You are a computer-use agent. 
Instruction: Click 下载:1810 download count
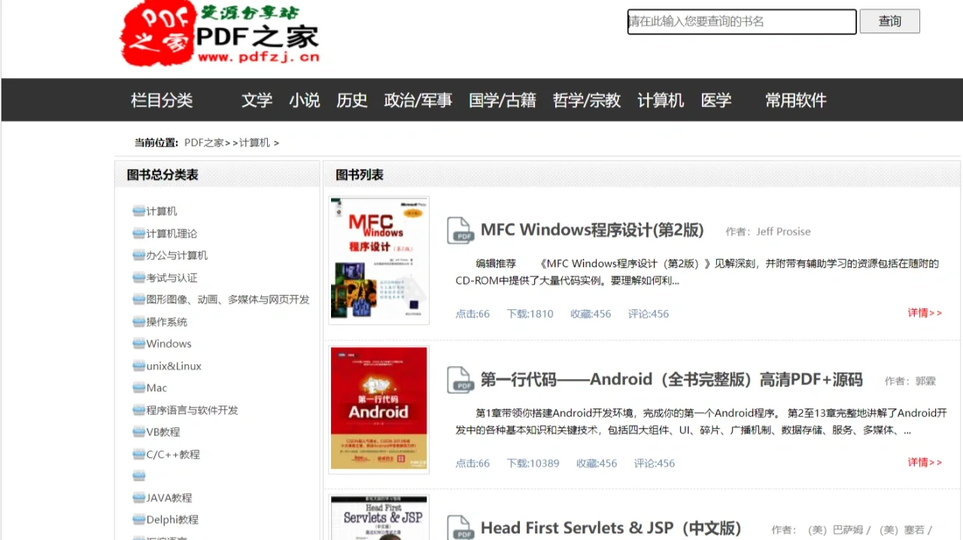pos(530,314)
